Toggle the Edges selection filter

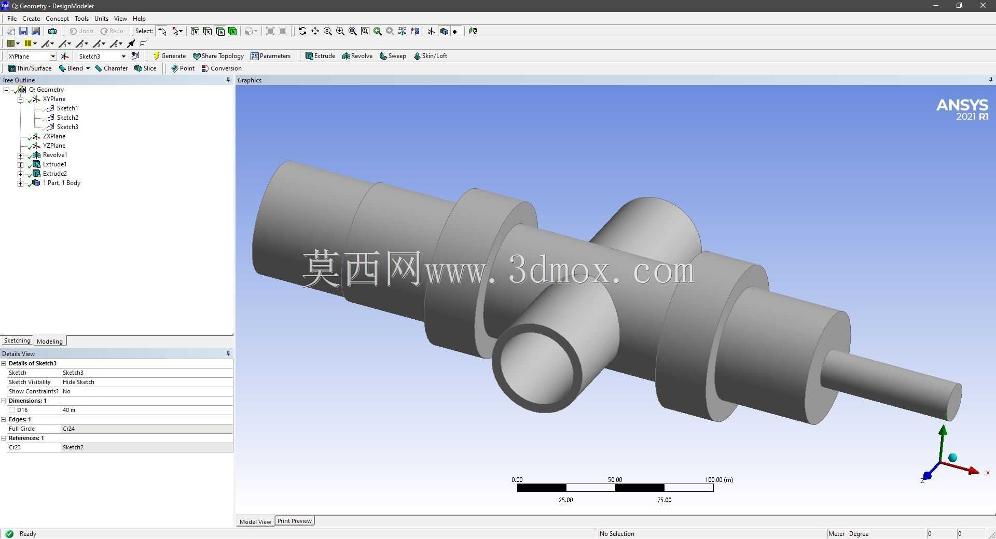(208, 31)
